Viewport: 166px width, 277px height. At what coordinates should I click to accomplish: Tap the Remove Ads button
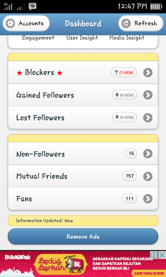(x=83, y=236)
